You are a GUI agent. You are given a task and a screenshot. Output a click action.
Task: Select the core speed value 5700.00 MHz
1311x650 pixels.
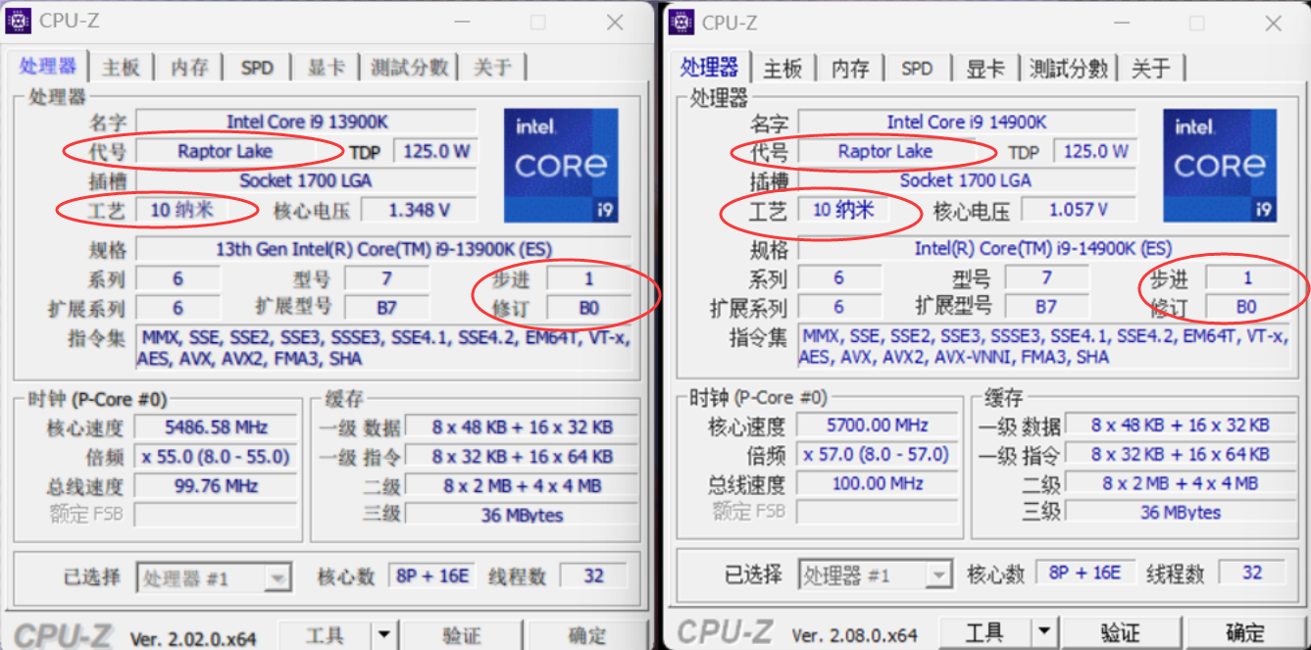tap(876, 425)
